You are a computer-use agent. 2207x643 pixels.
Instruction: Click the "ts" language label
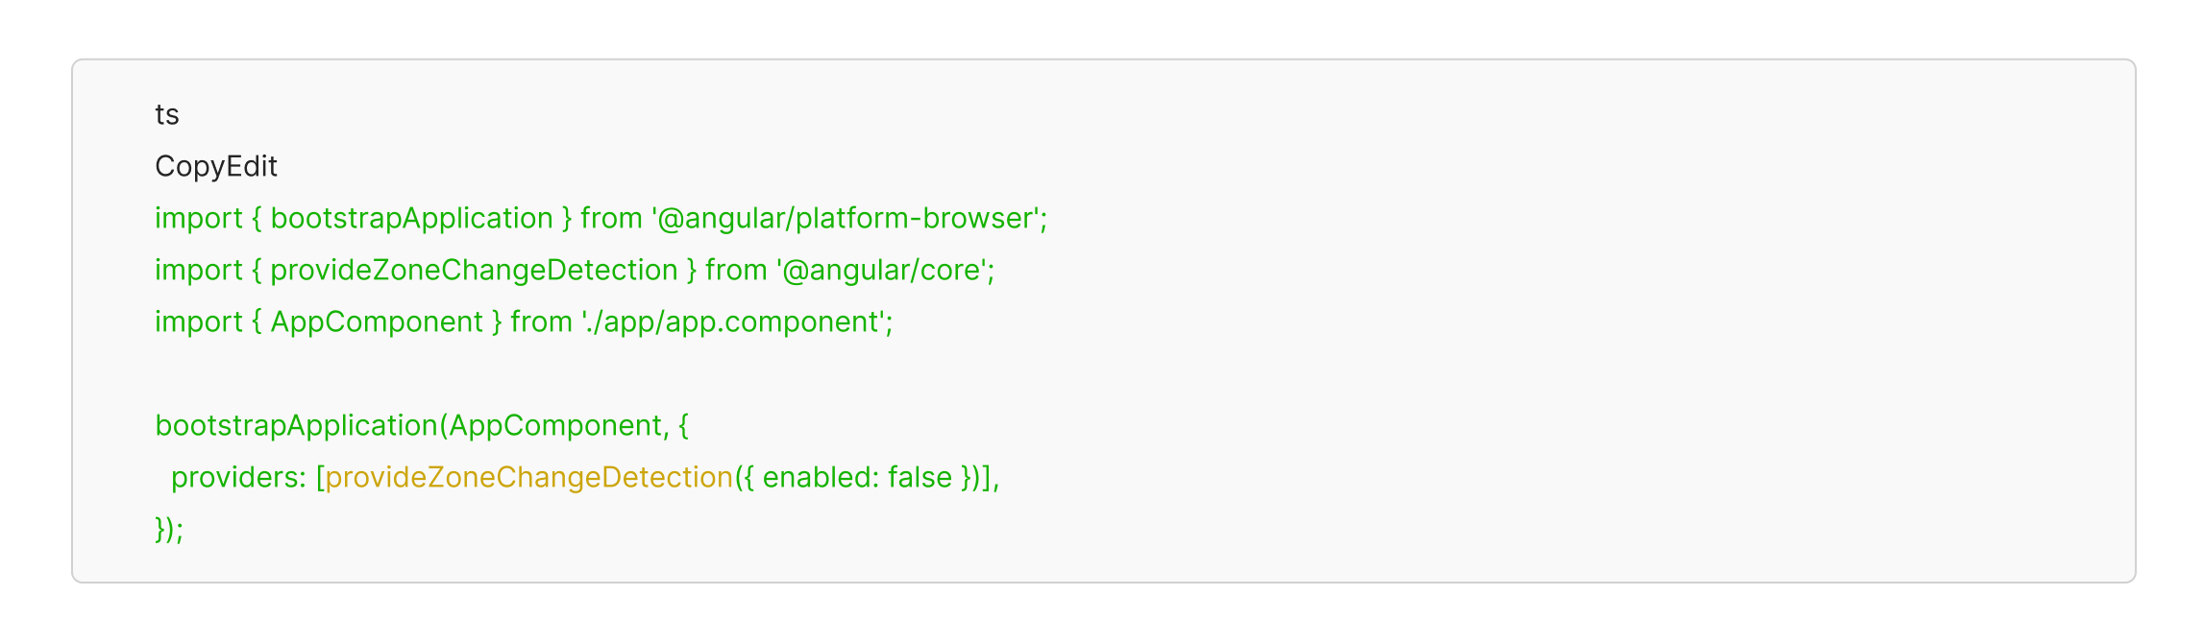pyautogui.click(x=167, y=115)
